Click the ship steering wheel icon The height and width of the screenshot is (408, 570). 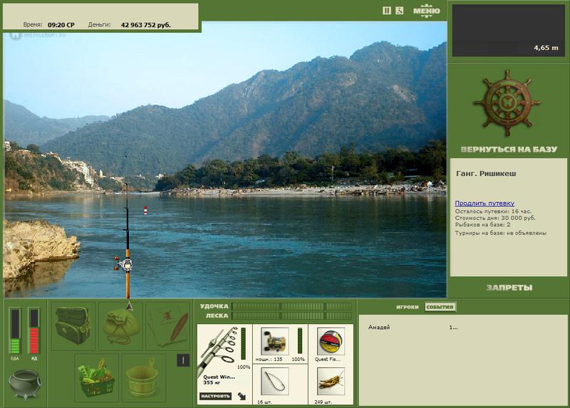[x=507, y=103]
